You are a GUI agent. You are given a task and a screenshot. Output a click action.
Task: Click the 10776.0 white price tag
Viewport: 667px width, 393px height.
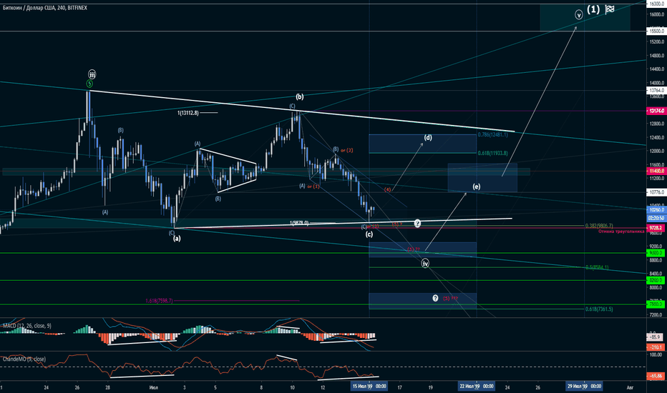pos(656,192)
